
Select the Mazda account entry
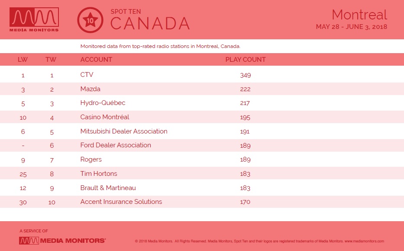(x=90, y=89)
